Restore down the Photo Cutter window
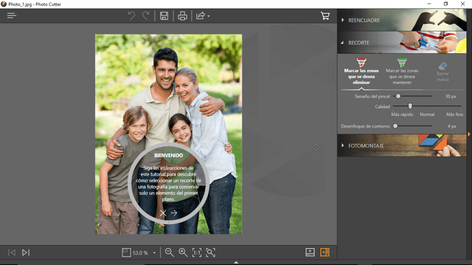This screenshot has height=265, width=472. (446, 4)
